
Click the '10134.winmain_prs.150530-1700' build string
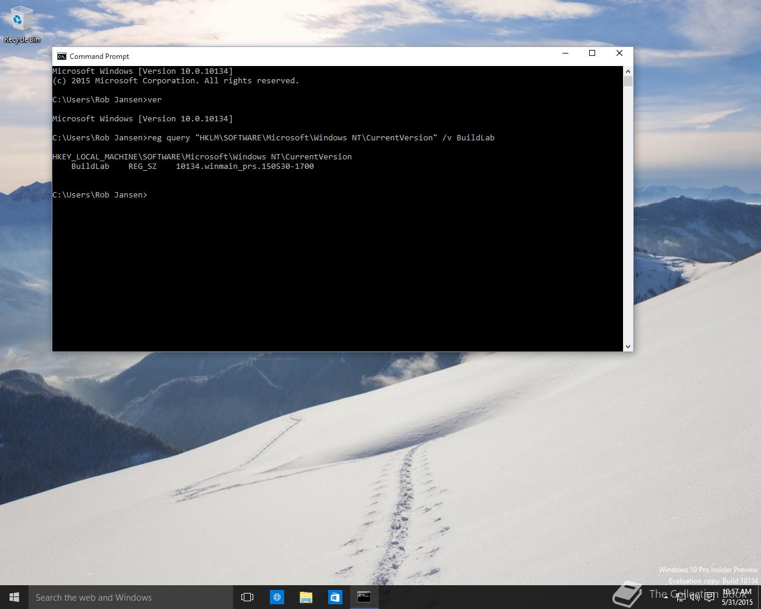pyautogui.click(x=245, y=167)
